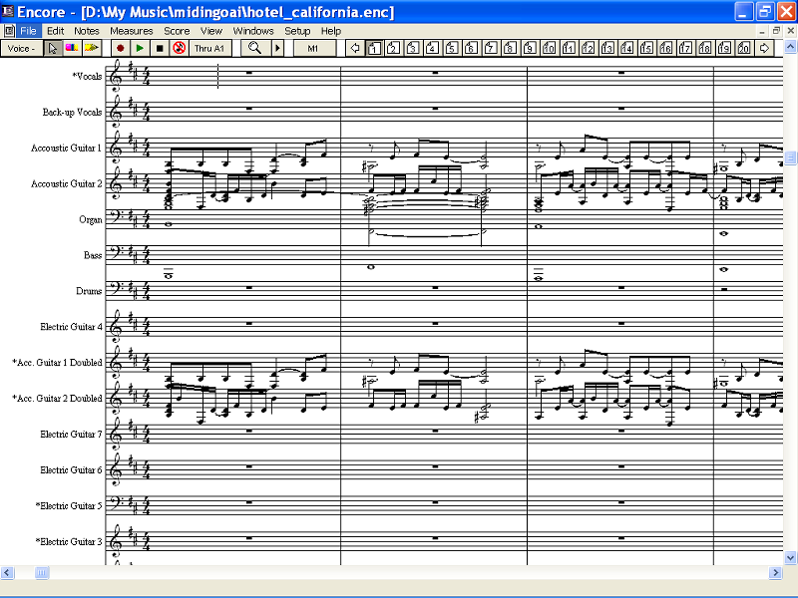Jump to page 8 icon
The height and width of the screenshot is (598, 798).
(x=510, y=48)
